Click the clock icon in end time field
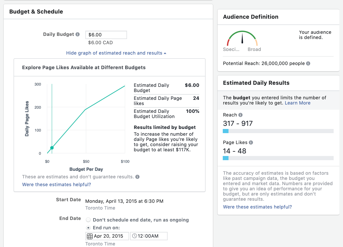343x247 pixels. pyautogui.click(x=135, y=236)
